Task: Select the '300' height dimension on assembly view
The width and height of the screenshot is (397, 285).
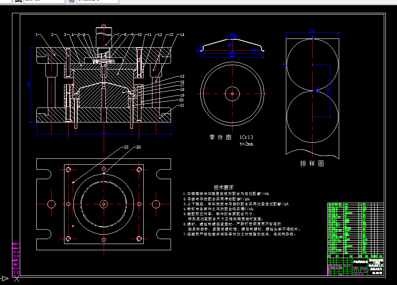Action: click(29, 85)
